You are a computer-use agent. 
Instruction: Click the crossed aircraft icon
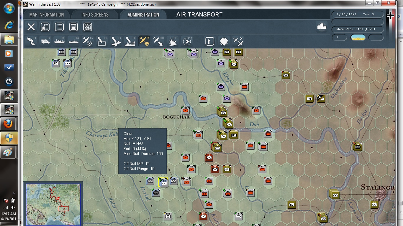coord(238,41)
